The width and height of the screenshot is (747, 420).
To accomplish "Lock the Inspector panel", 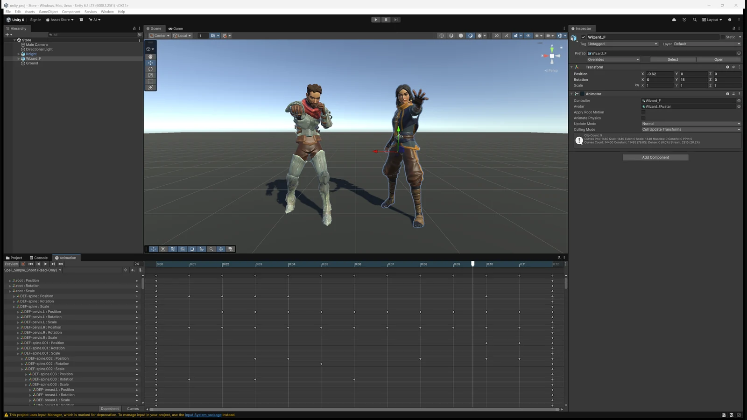I will (x=733, y=28).
